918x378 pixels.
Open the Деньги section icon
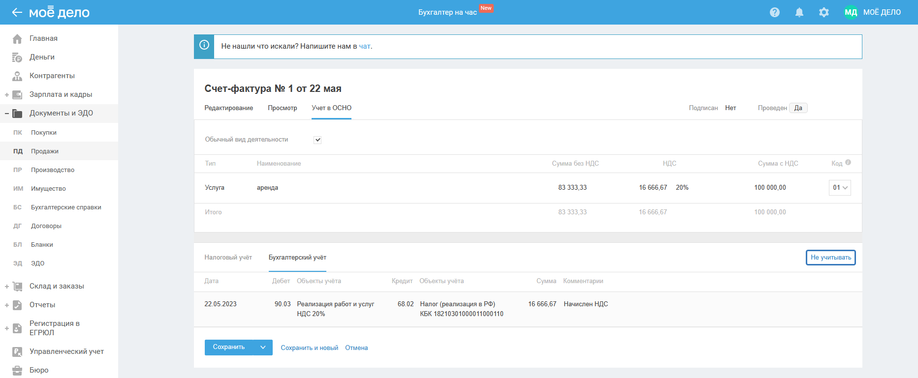[17, 58]
